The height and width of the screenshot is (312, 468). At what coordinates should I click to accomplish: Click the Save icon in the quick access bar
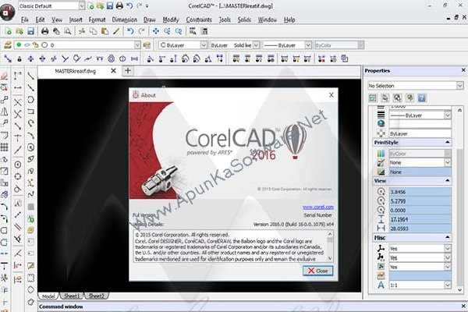click(x=110, y=5)
